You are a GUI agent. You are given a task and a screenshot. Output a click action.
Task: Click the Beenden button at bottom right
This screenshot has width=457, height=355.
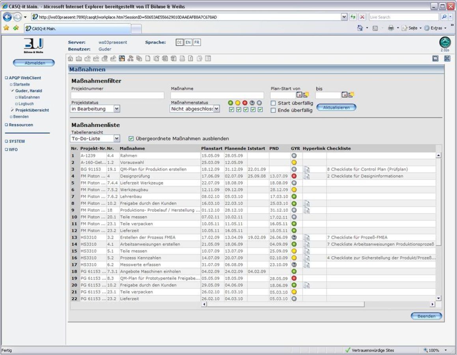426,316
